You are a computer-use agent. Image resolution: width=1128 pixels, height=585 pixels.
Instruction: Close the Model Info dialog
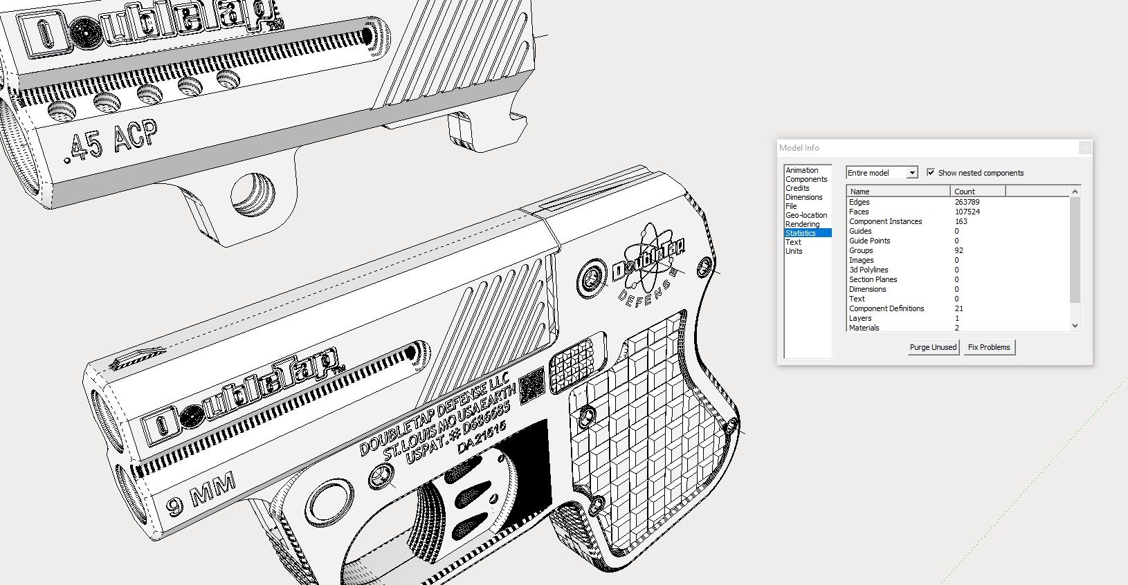1085,147
